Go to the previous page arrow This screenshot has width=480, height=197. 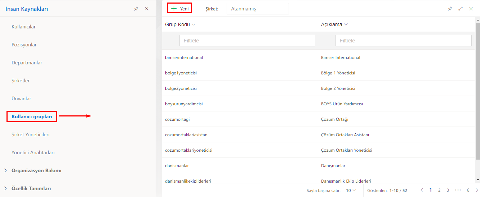[422, 190]
